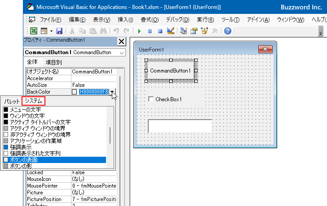Click the Break pause icon

[150, 31]
